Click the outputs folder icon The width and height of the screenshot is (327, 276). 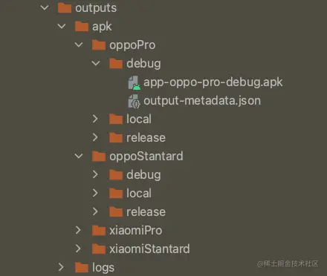pos(65,8)
